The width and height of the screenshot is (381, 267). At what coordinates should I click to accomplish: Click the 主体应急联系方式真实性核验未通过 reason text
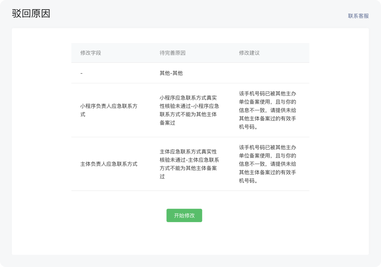tap(189, 164)
